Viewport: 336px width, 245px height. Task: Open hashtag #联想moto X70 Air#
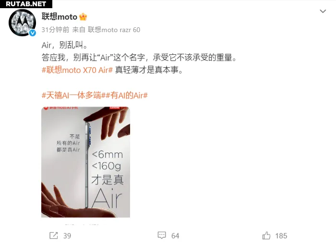tap(77, 70)
